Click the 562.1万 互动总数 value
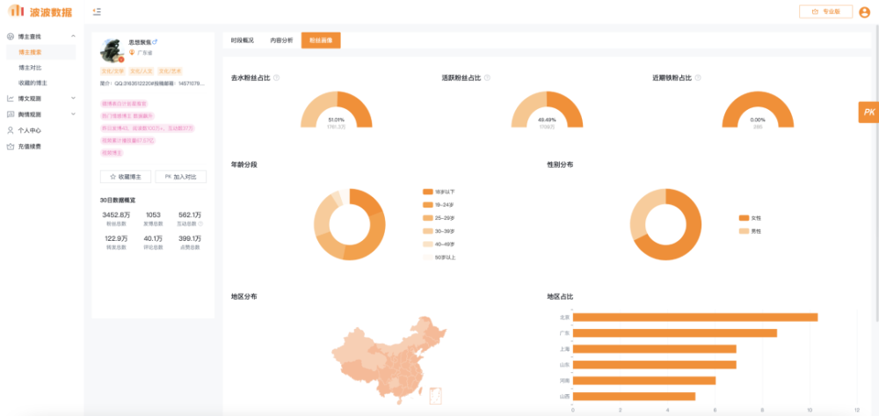Viewport: 879px width, 416px height. pyautogui.click(x=190, y=215)
